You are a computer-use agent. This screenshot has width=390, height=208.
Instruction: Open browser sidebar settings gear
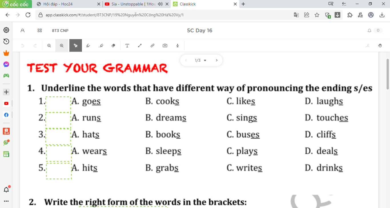pyautogui.click(x=6, y=30)
